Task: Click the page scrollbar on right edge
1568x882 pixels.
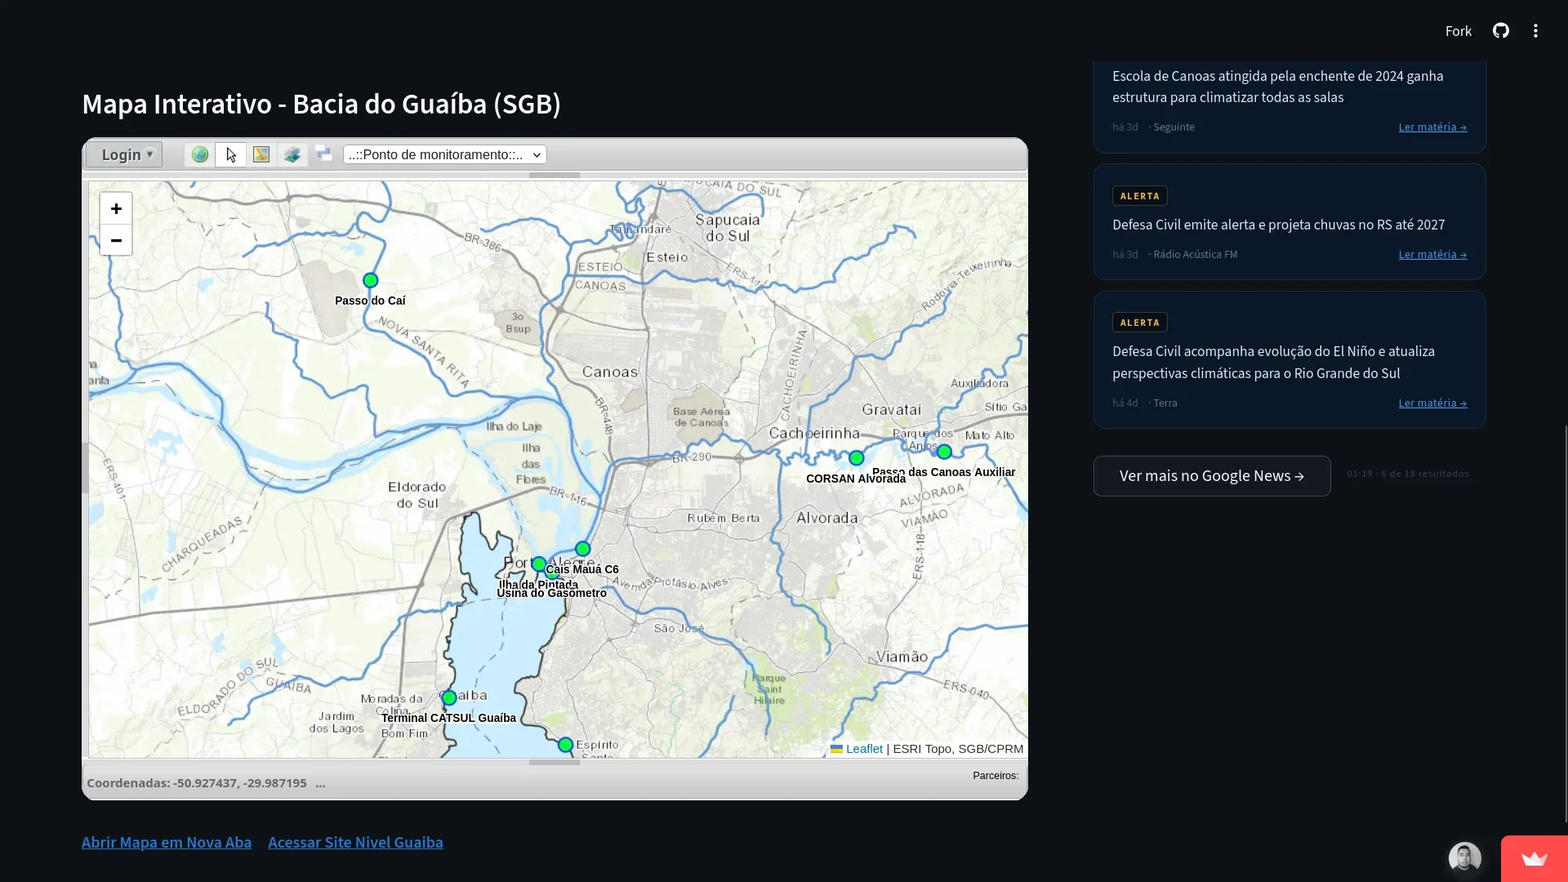Action: (1565, 622)
